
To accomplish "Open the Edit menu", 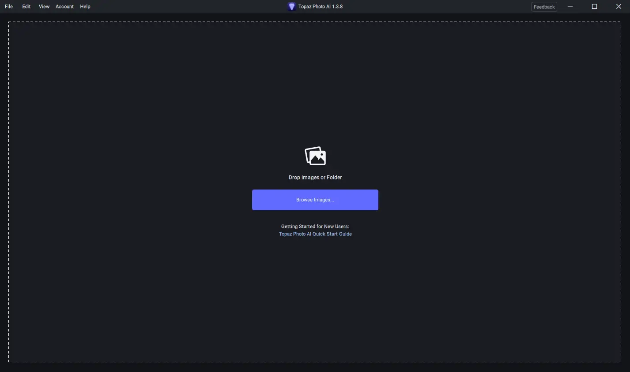I will 26,7.
